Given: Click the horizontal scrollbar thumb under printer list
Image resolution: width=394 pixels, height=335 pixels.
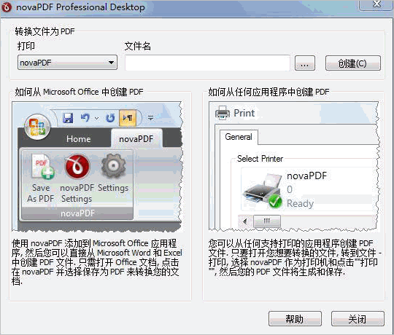Looking at the screenshot, I should tap(267, 221).
